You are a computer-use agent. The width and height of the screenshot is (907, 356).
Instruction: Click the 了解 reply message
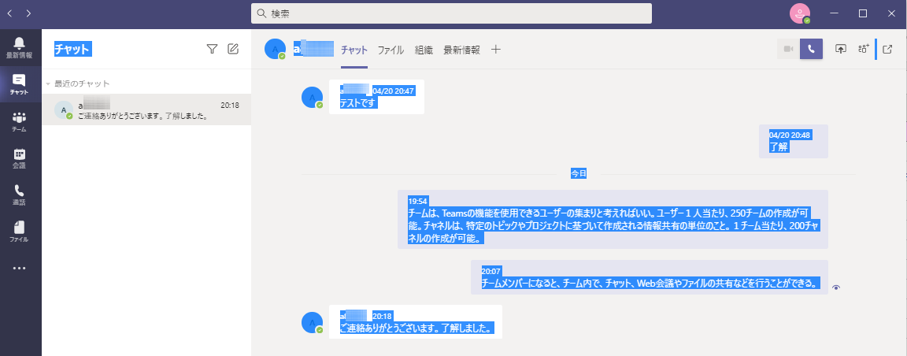point(793,141)
